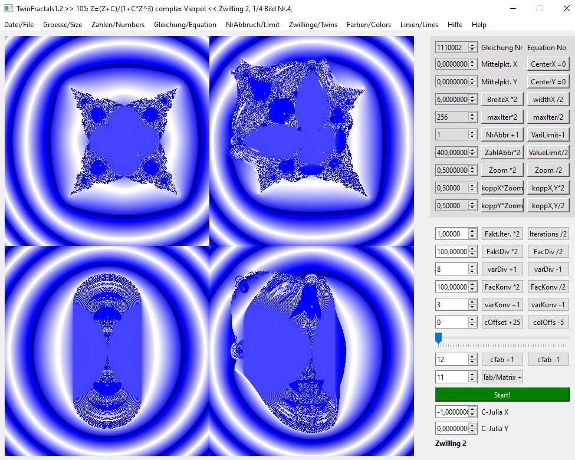Increment the varDiv 8 spinner up arrow
575x460 pixels.
click(472, 267)
